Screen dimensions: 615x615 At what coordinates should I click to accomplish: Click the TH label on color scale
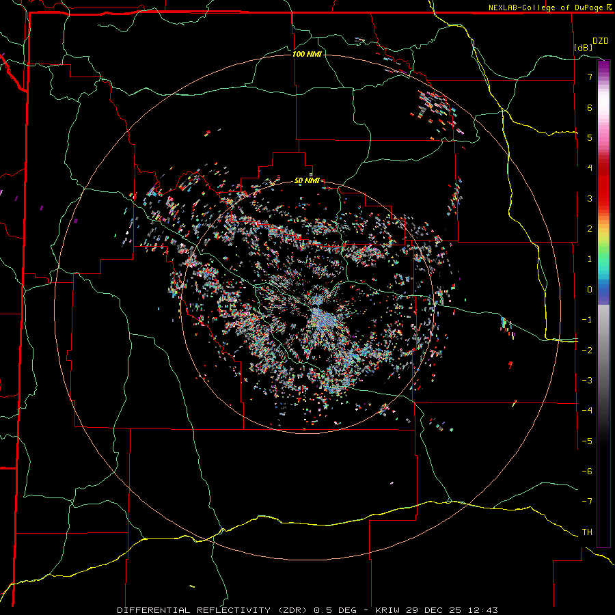click(587, 532)
